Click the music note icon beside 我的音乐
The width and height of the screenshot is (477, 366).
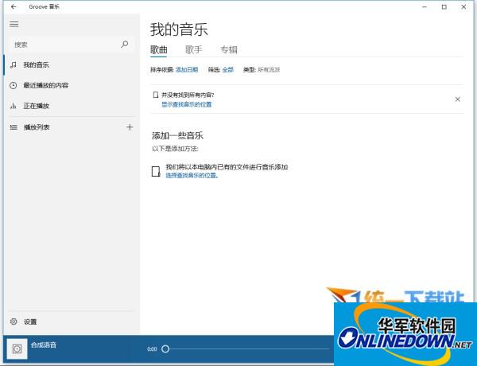pyautogui.click(x=14, y=65)
